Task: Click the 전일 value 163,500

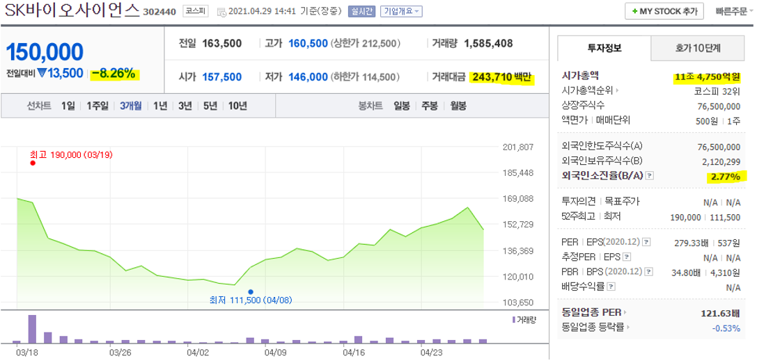Action: (x=222, y=44)
